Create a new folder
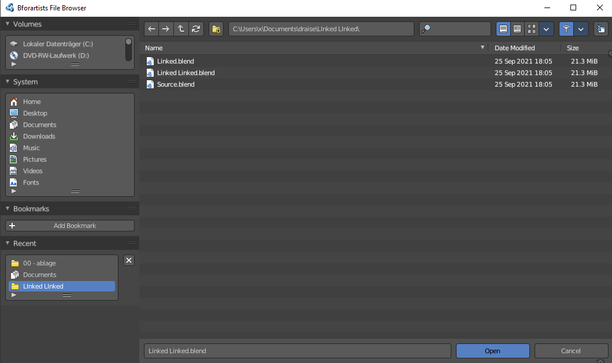The image size is (612, 363). (216, 29)
